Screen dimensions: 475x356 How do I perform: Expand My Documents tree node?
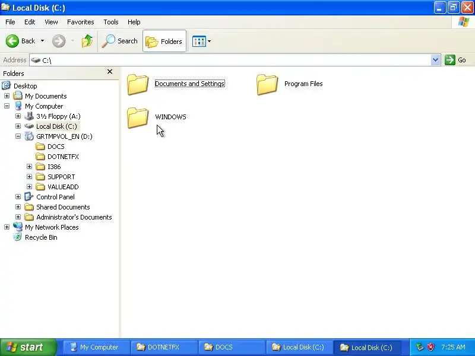[x=7, y=96]
